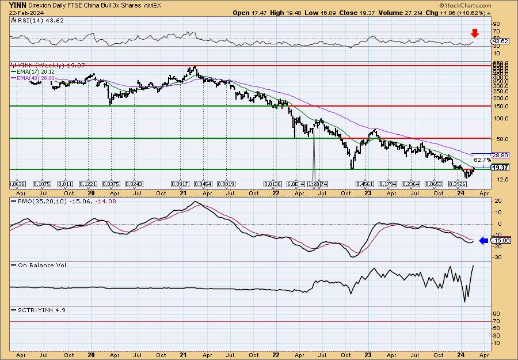
Task: Click the 0.1075 dividend marker
Action: click(42, 184)
